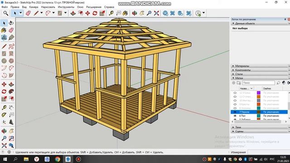Choose Move tool in the top toolbar
This screenshot has width=290, height=163.
[x=87, y=13]
